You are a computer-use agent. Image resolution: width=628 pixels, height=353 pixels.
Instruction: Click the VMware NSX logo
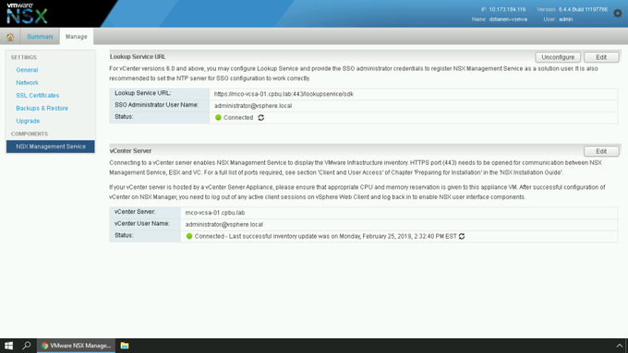(27, 14)
